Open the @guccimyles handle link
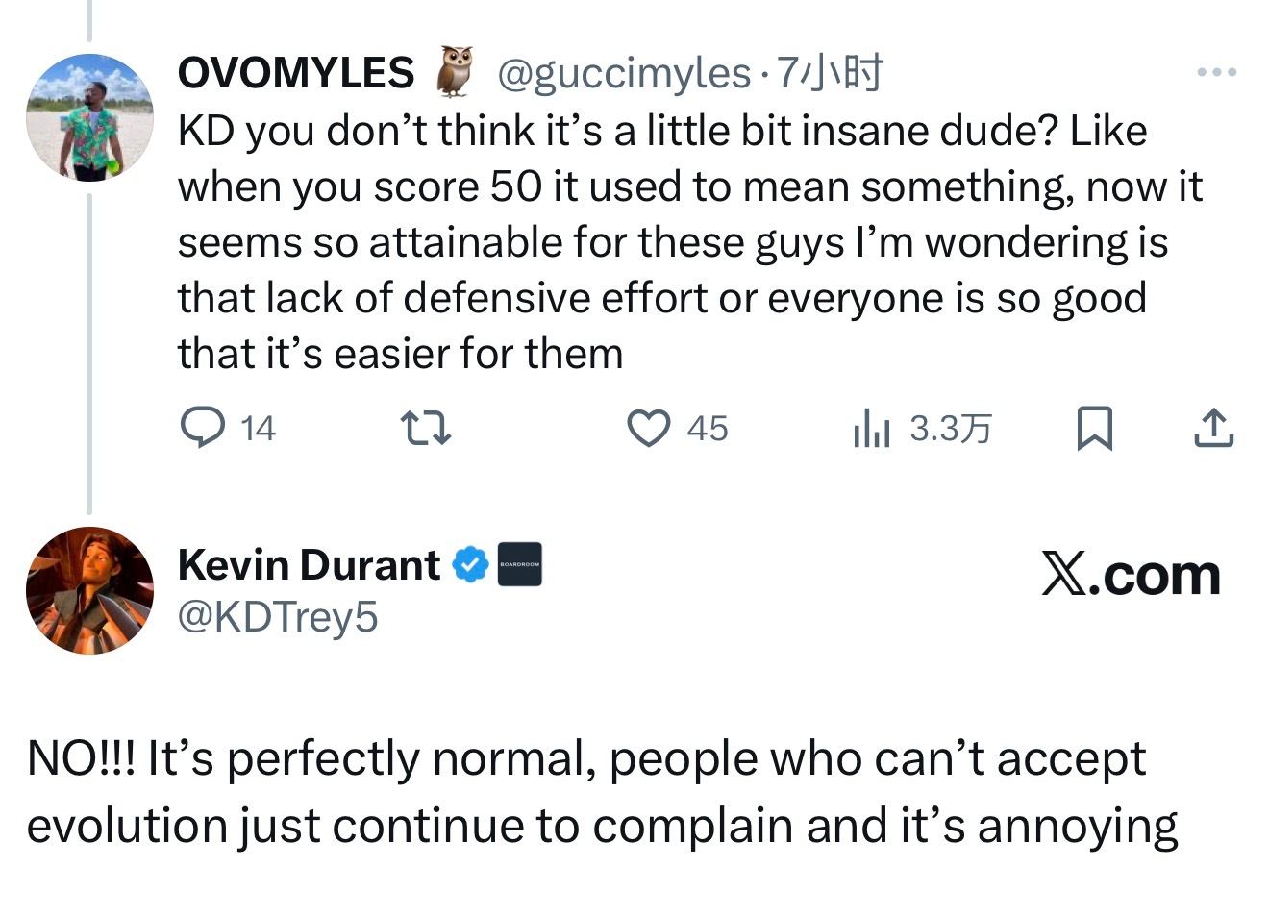The height and width of the screenshot is (917, 1269). (x=623, y=73)
